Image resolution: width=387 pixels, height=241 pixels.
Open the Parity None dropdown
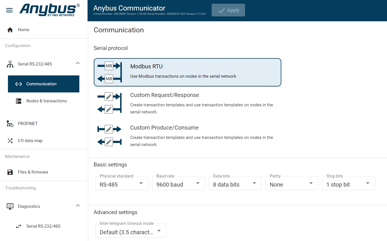click(x=292, y=183)
